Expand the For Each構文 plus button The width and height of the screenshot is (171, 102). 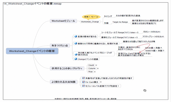point(101,82)
